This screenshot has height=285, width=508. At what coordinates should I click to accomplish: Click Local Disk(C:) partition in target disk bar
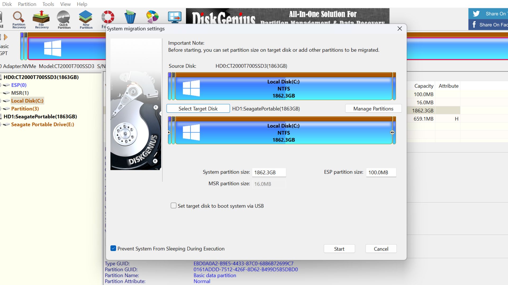pyautogui.click(x=284, y=130)
